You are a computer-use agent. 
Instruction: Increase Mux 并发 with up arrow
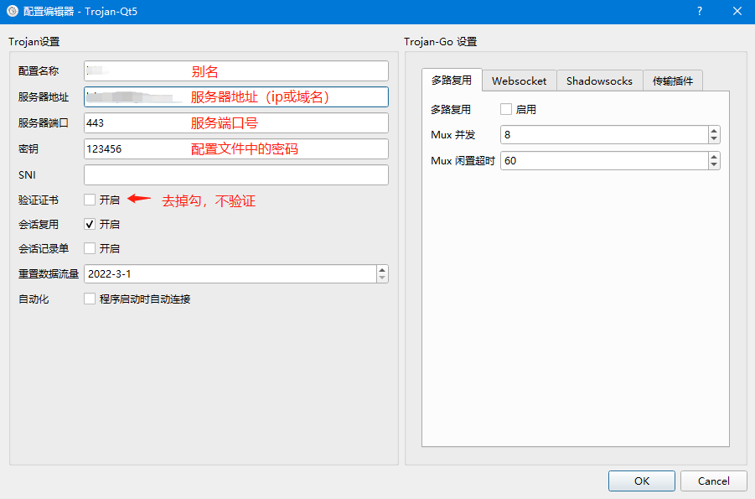click(714, 131)
